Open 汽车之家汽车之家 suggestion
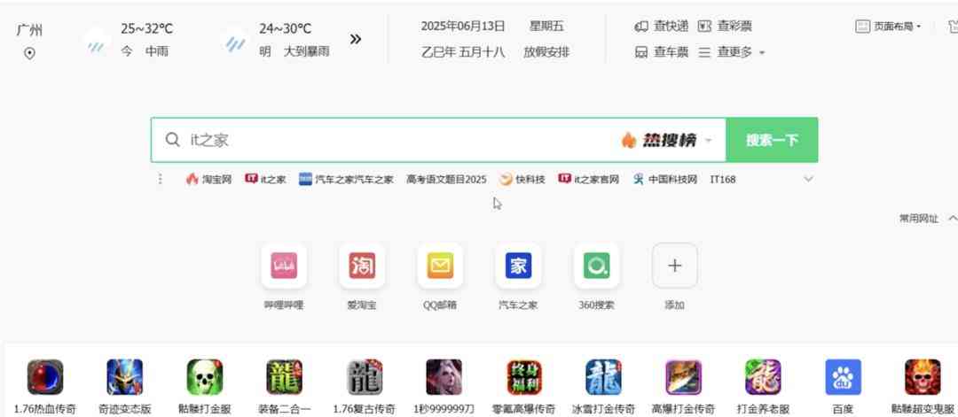The width and height of the screenshot is (958, 417). click(346, 179)
